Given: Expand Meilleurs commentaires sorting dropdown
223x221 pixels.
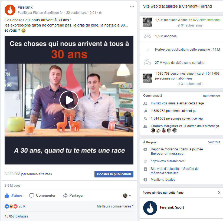Looking at the screenshot, I should point(115,206).
